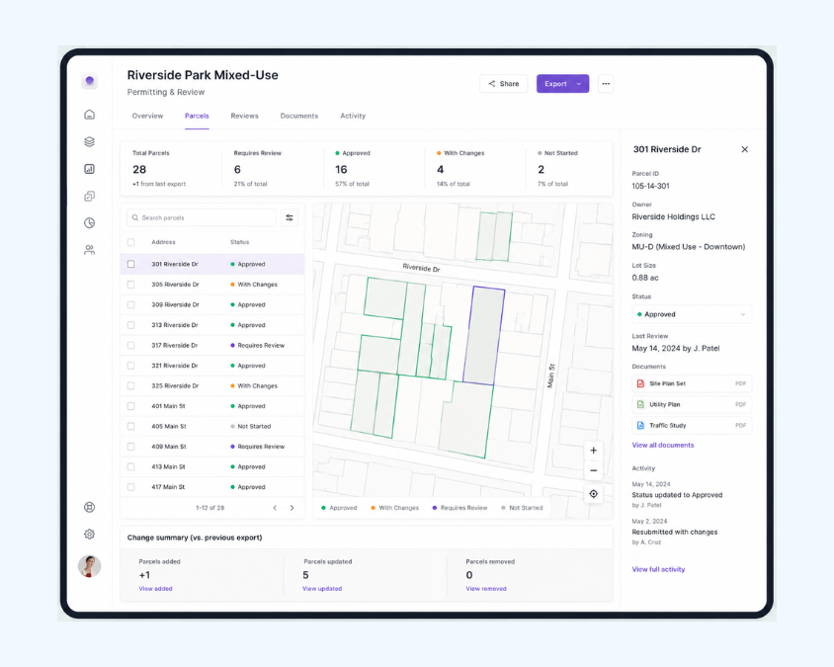Select the 417 Main St address row
This screenshot has height=667, width=834.
point(212,487)
